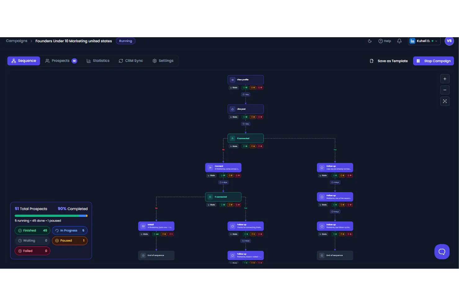Click 5 days delay in right branch
Image resolution: width=459 pixels, height=306 pixels.
335,212
